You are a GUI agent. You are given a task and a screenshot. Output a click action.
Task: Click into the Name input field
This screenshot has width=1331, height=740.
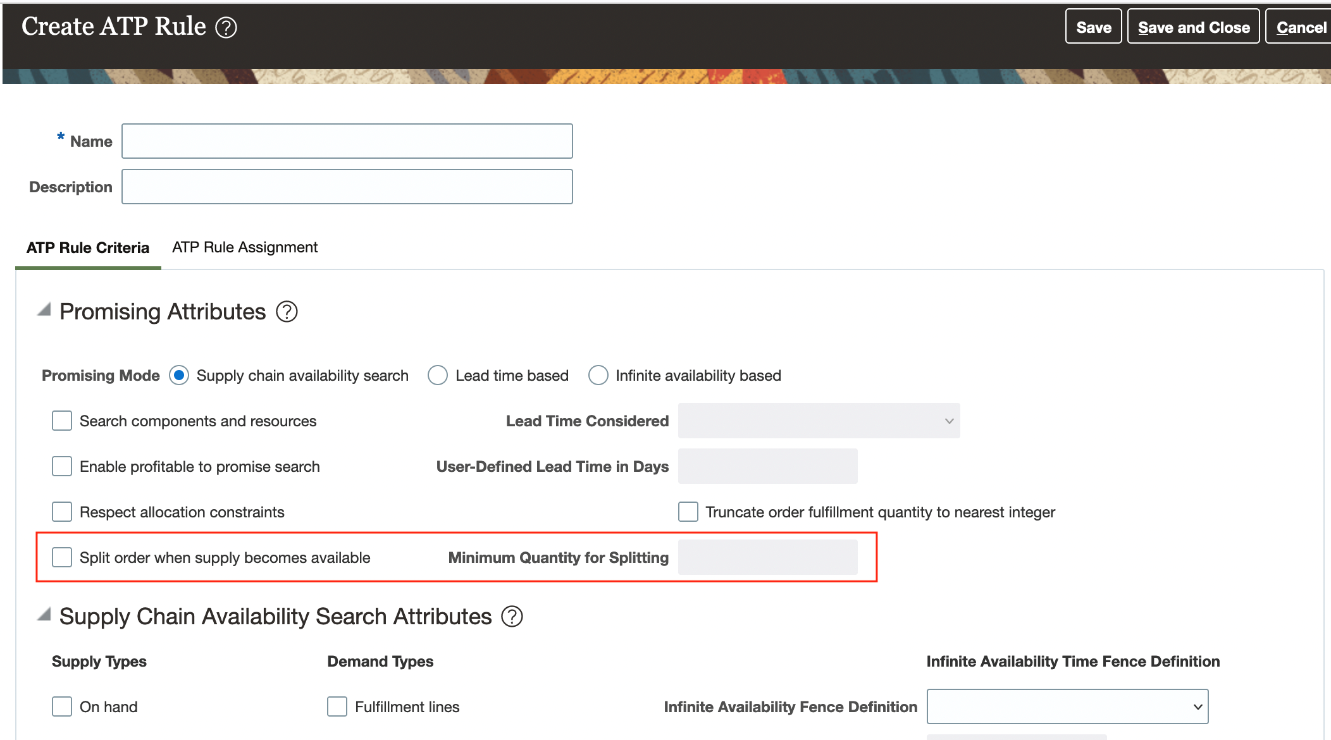point(347,141)
